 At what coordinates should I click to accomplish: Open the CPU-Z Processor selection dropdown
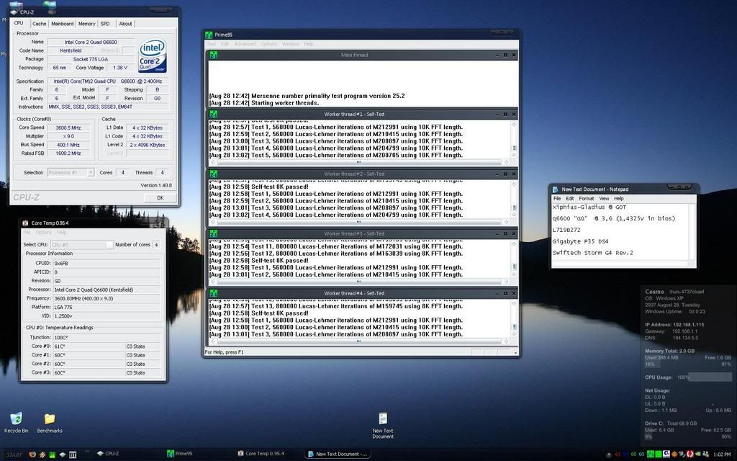[x=91, y=173]
